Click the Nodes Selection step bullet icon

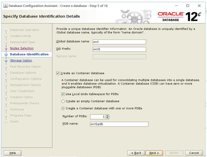coord(6,48)
